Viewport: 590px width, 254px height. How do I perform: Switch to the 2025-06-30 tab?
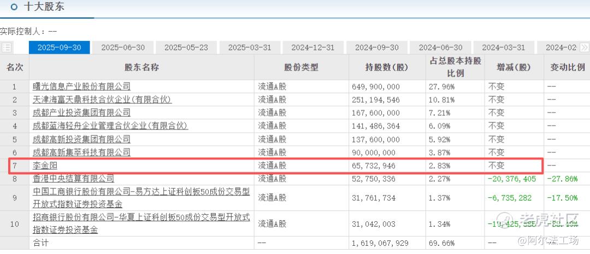point(123,48)
